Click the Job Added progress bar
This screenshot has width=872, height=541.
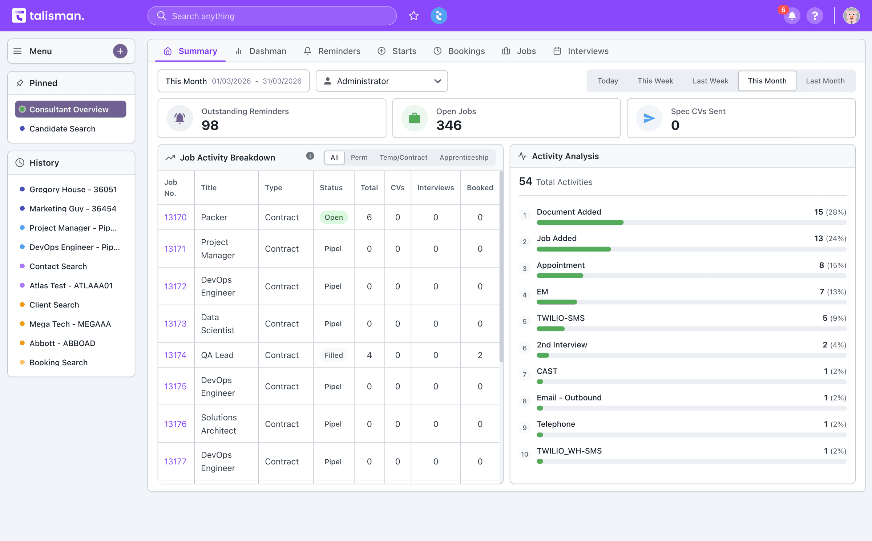tap(691, 249)
